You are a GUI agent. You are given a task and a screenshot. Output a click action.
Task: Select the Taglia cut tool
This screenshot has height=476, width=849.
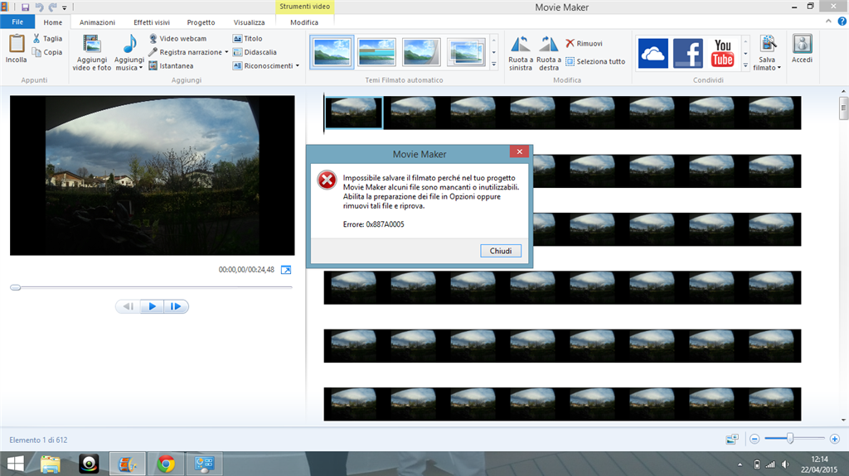coord(47,38)
